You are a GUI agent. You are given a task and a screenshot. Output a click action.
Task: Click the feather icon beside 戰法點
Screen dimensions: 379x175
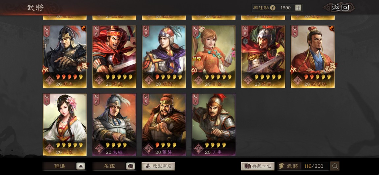[273, 8]
